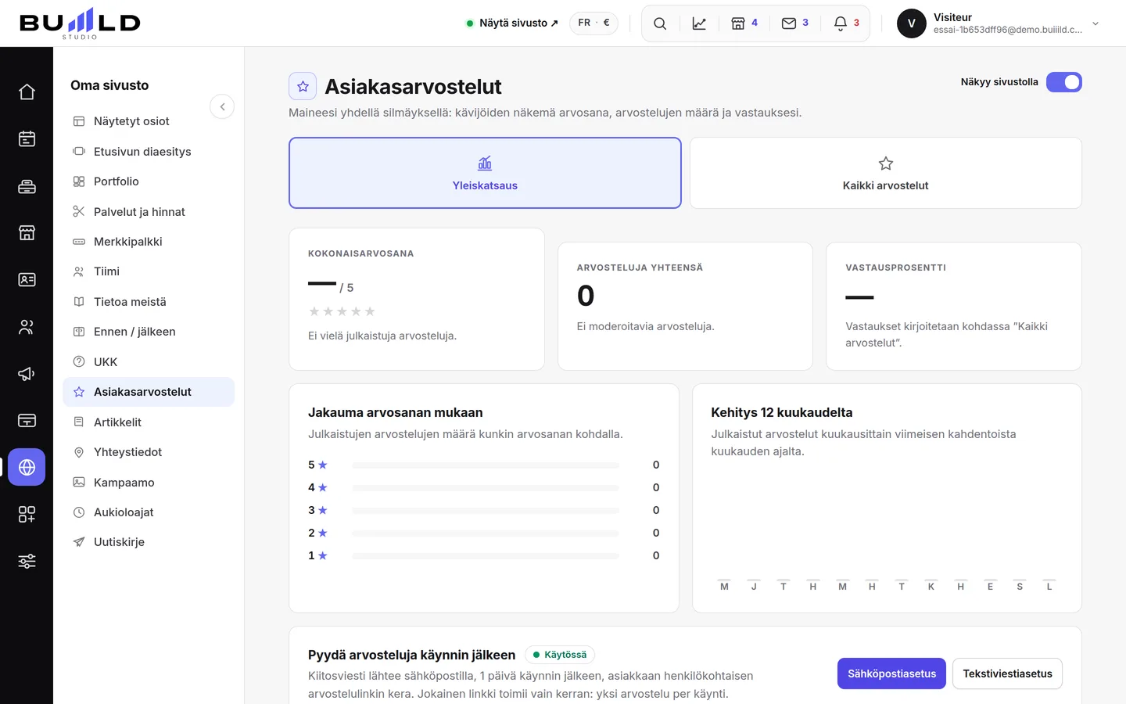Screen dimensions: 1126x704
Task: Open the notifications bell icon
Action: tap(846, 23)
